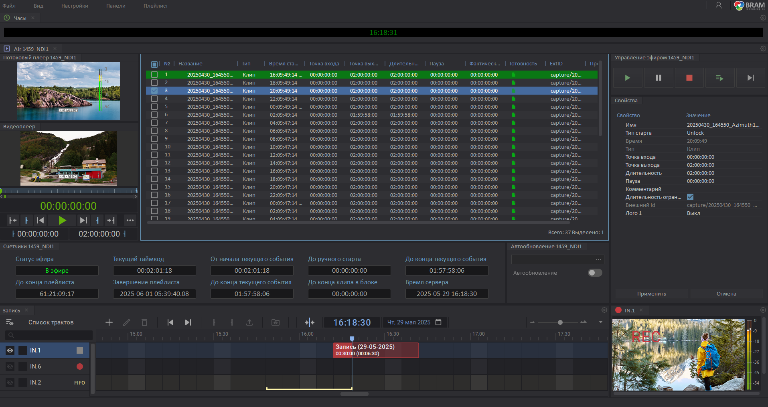Show the IN.6 track with the eye icon
The image size is (768, 407).
[x=10, y=367]
